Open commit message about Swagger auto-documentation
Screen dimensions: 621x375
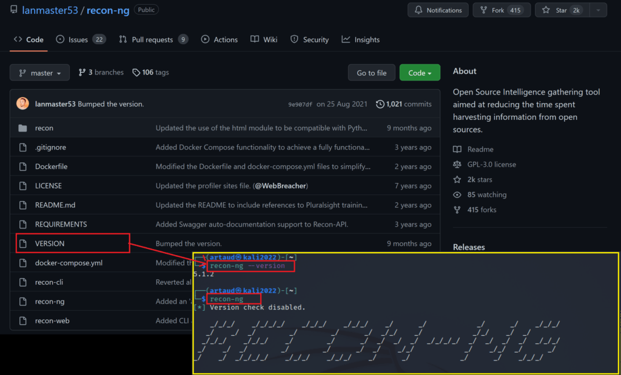[252, 224]
